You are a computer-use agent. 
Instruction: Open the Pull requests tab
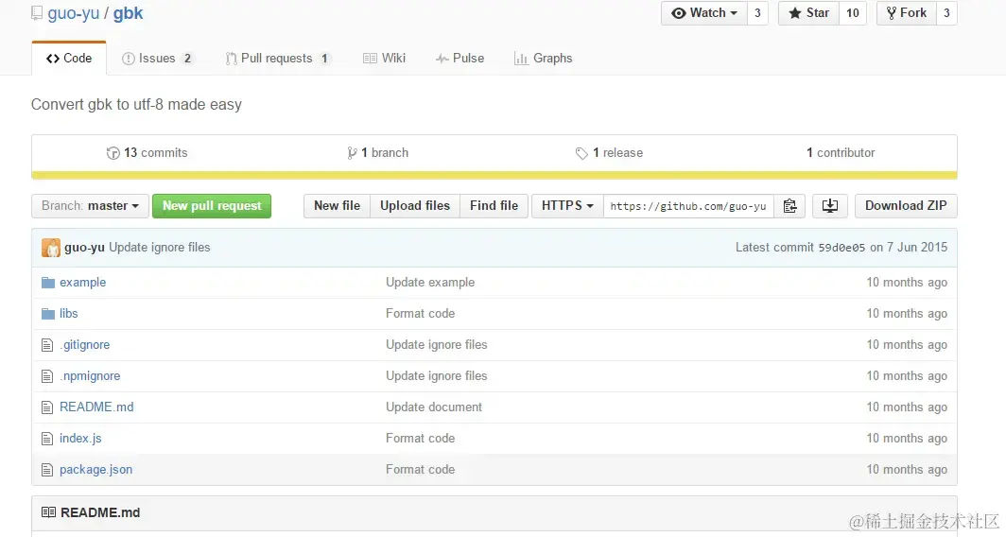[x=278, y=59]
